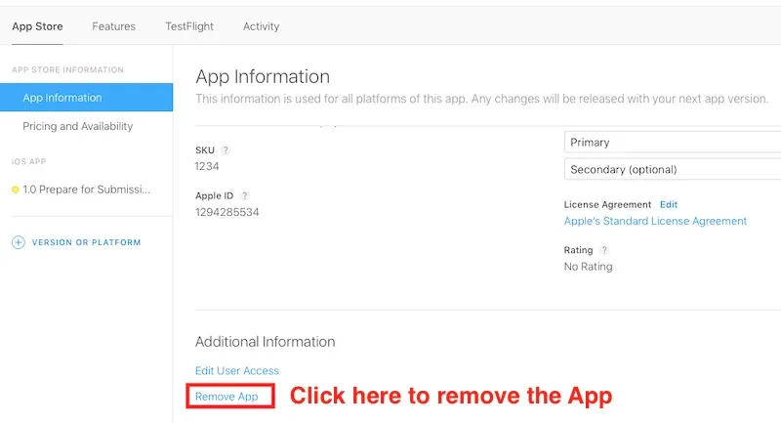This screenshot has width=781, height=423.
Task: Click the yellow status dot beside 1.0
Action: (x=16, y=190)
